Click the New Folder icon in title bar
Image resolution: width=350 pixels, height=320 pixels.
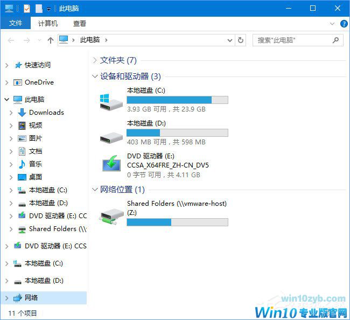(x=39, y=9)
